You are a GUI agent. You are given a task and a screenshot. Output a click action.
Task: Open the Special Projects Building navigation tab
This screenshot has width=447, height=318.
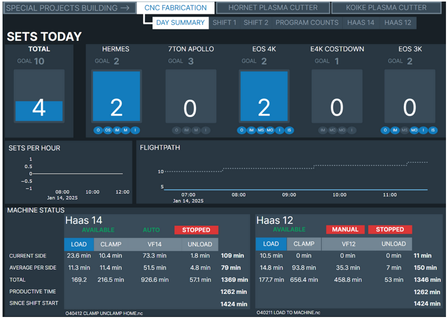[70, 8]
